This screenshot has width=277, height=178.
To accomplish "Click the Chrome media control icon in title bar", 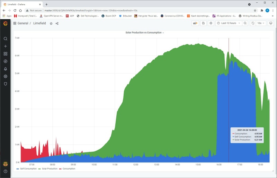I will coord(249,4).
